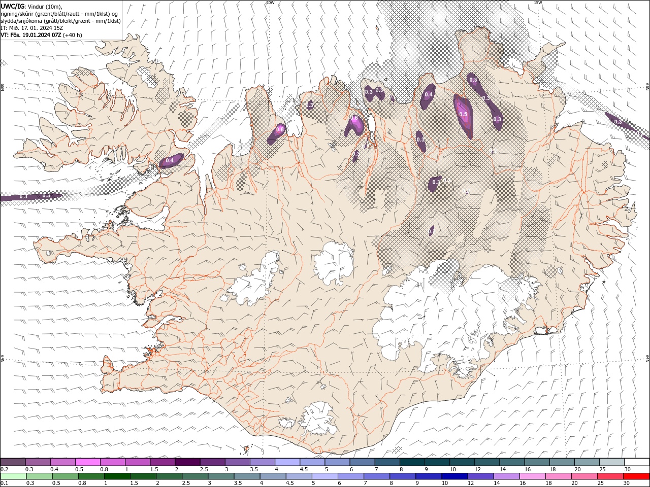
Task: Click the 'Vindur (10m)' heading text
Action: pos(45,6)
